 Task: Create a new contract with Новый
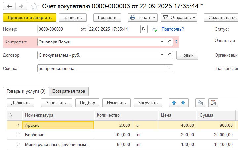[187, 55]
